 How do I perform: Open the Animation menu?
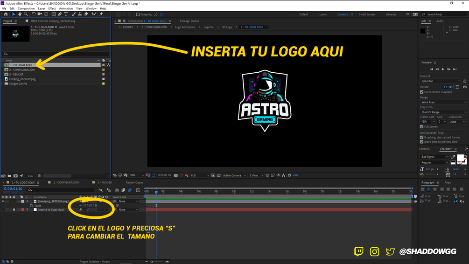click(x=66, y=8)
